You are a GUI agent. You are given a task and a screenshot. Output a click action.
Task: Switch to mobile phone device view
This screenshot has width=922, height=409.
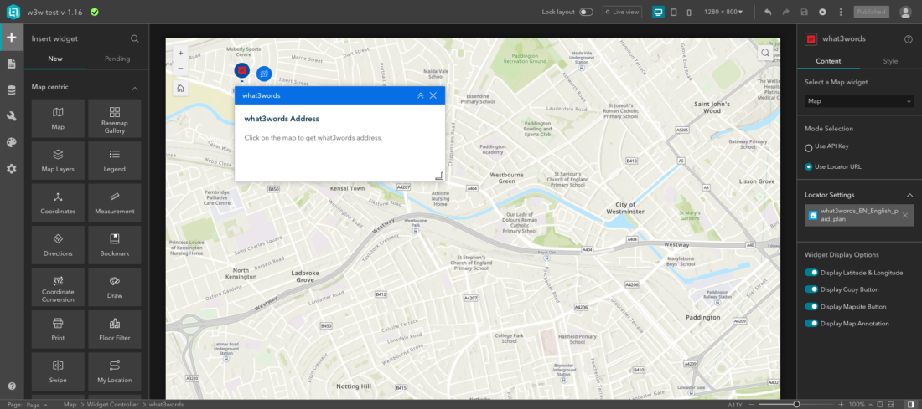(689, 12)
